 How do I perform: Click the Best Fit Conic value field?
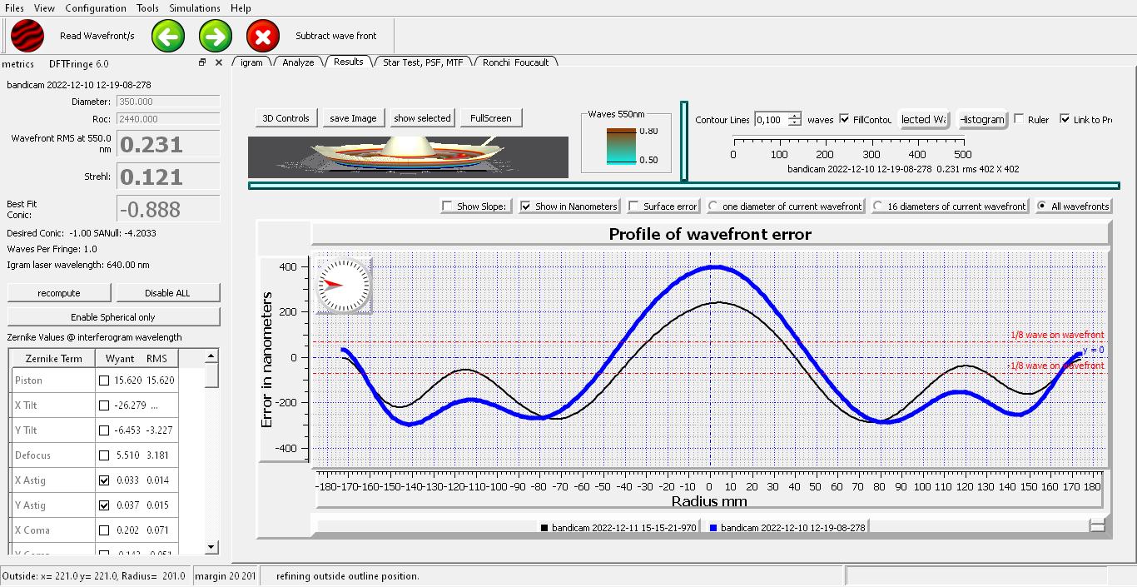(x=167, y=209)
